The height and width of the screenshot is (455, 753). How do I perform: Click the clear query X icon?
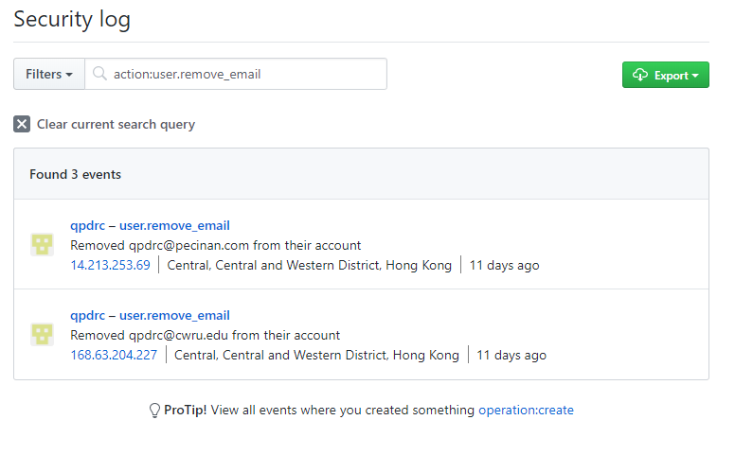click(22, 124)
